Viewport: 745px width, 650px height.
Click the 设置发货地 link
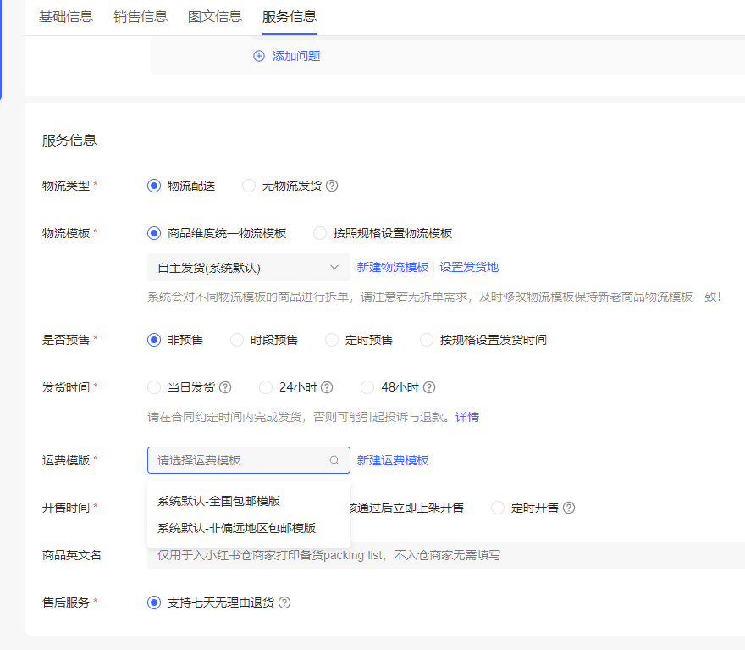pyautogui.click(x=469, y=267)
